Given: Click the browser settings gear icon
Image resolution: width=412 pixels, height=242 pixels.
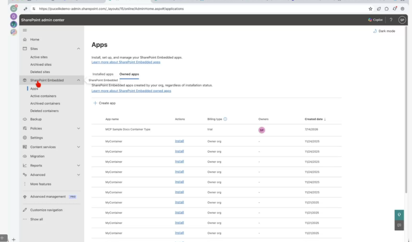Looking at the screenshot, I should click(x=402, y=9).
